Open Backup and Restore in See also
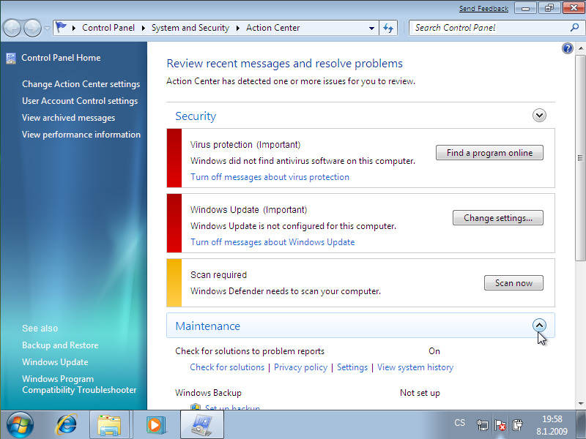586x439 pixels. pos(60,345)
